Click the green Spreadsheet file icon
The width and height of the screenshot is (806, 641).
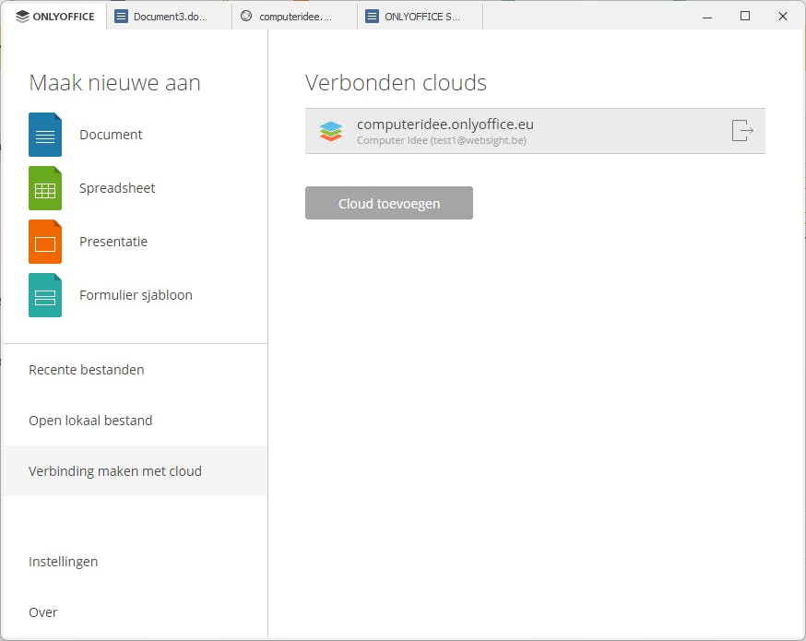pos(45,188)
